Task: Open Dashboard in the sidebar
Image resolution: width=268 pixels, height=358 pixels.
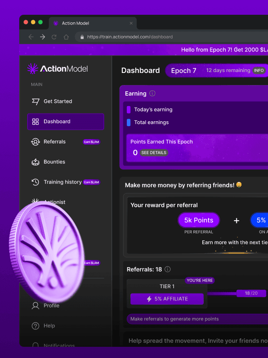Action: [x=66, y=121]
